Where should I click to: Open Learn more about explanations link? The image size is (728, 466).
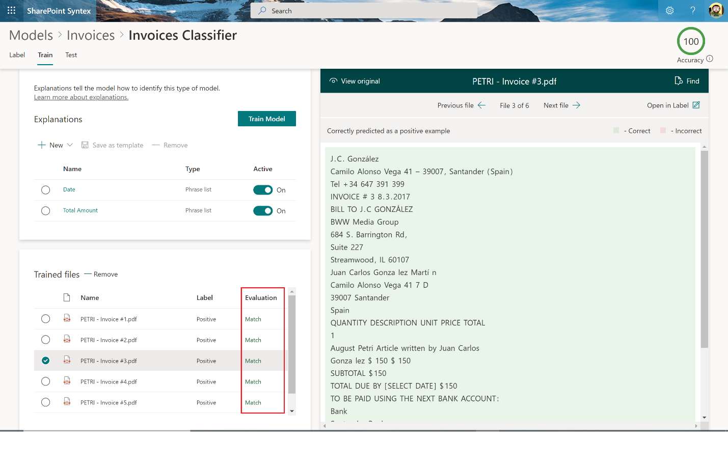click(81, 97)
